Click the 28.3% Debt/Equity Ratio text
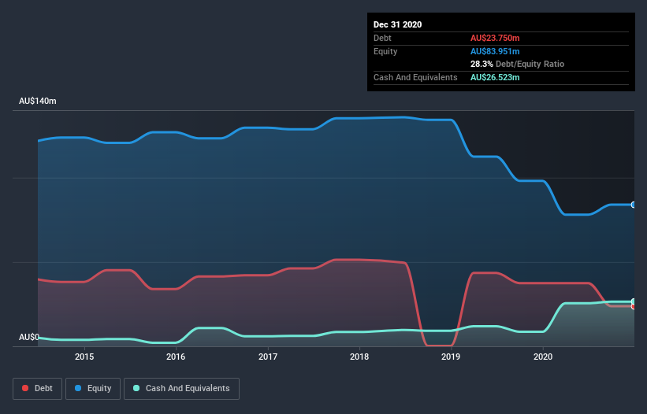Viewport: 647px width, 414px height. click(517, 65)
